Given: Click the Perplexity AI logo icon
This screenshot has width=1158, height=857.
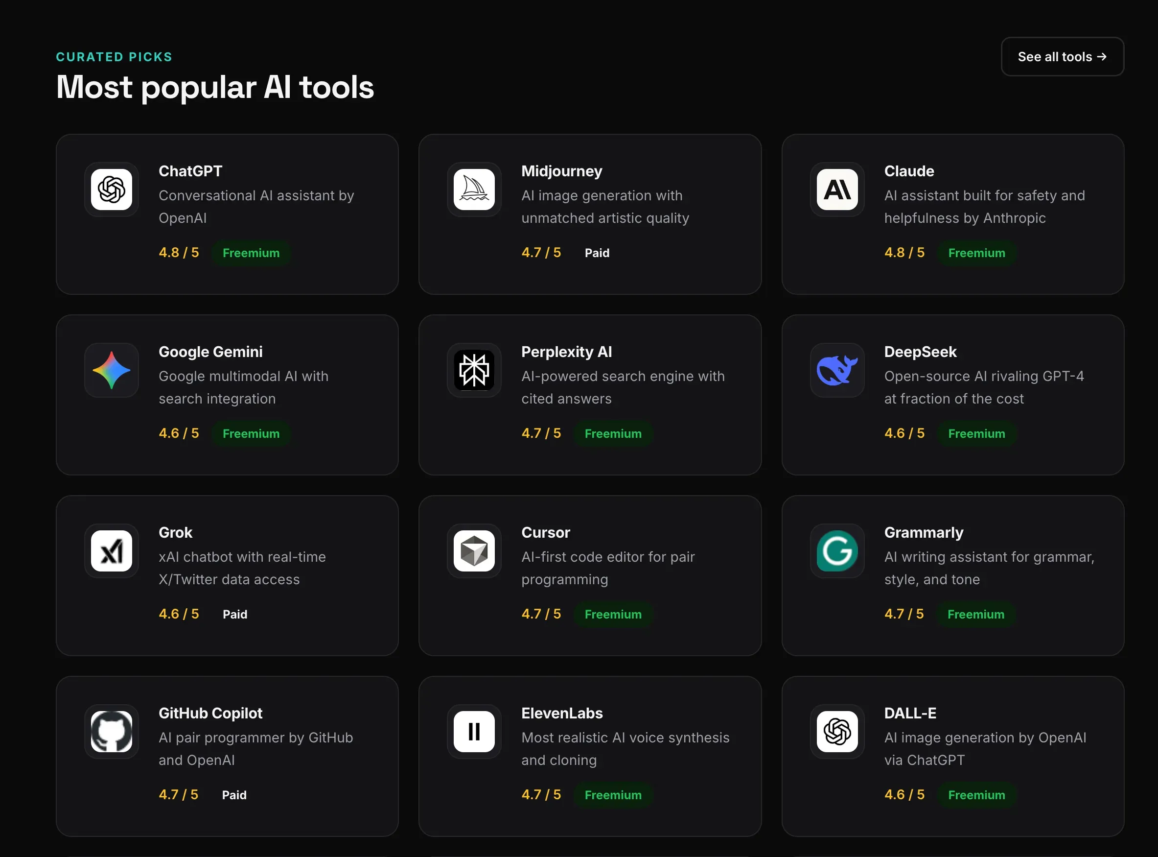Looking at the screenshot, I should point(474,370).
